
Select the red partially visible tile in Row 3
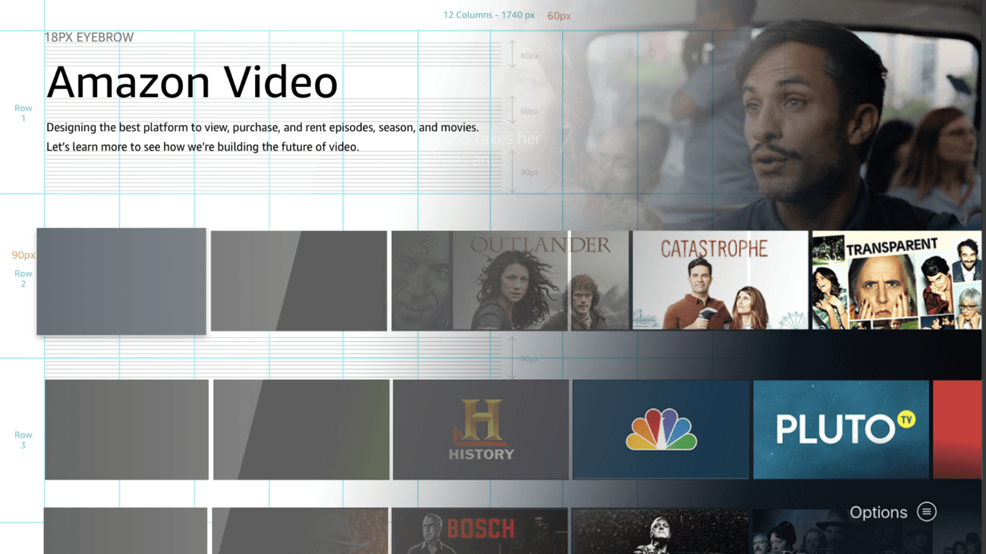click(958, 429)
